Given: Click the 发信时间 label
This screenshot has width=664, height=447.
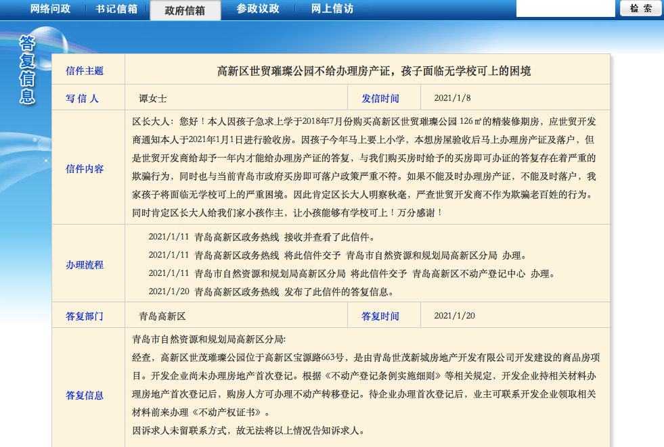Looking at the screenshot, I should [x=380, y=99].
